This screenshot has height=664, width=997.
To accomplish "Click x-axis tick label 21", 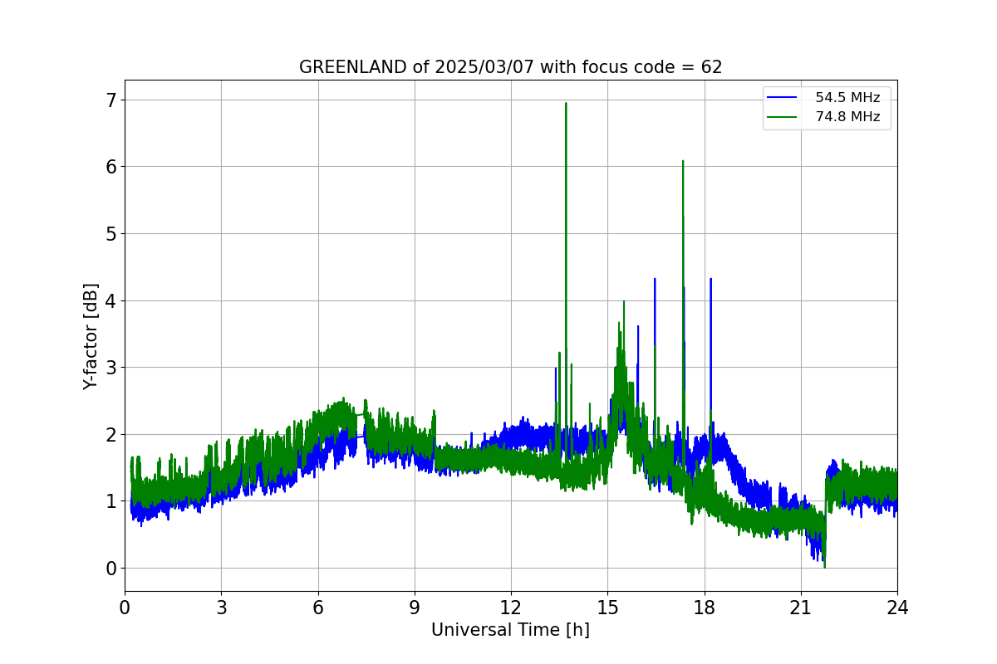I will [x=801, y=608].
